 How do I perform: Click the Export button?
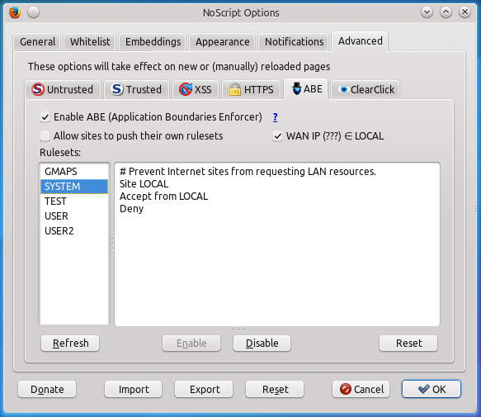(x=205, y=389)
